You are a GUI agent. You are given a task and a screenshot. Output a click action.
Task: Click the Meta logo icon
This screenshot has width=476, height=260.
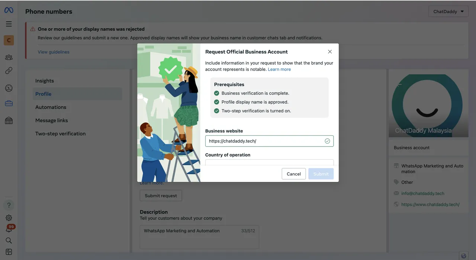9,10
